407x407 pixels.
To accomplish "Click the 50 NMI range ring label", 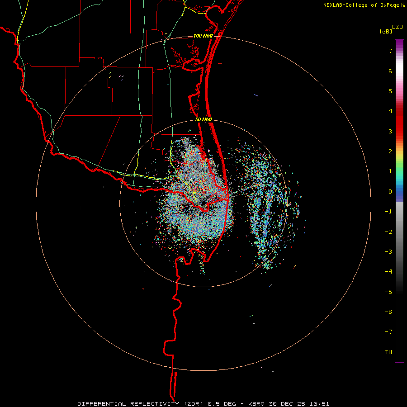I will click(203, 120).
